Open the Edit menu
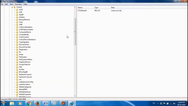This screenshot has height=106, width=188. (x=6, y=4)
